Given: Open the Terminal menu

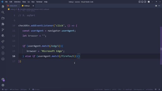Looking at the screenshot, I should tap(39, 2).
